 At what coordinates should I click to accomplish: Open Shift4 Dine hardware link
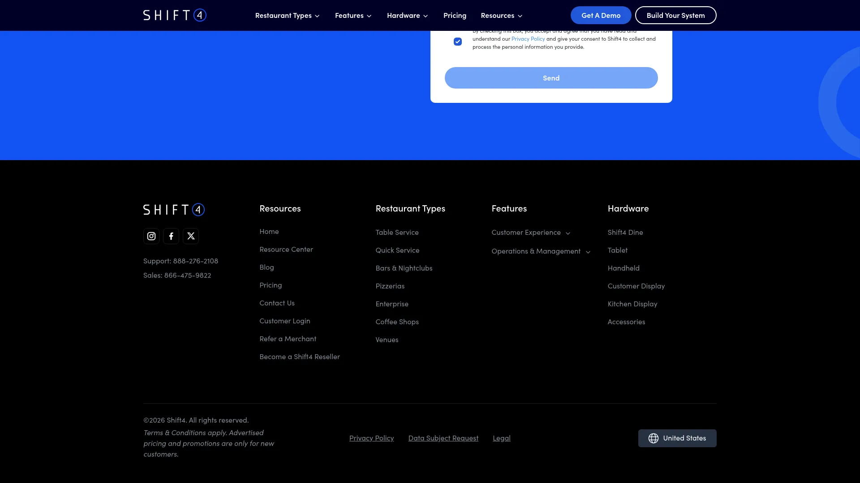click(625, 233)
